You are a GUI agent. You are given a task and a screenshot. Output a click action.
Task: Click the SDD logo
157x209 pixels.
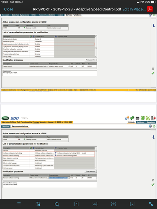[15, 118]
